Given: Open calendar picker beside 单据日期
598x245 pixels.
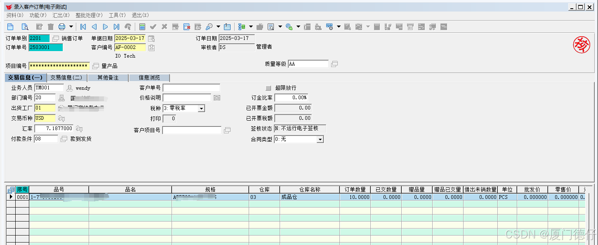Looking at the screenshot, I should coord(151,38).
